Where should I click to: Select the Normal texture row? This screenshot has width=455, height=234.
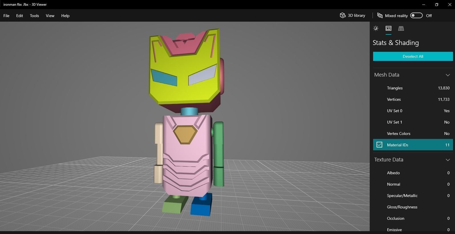pyautogui.click(x=413, y=184)
